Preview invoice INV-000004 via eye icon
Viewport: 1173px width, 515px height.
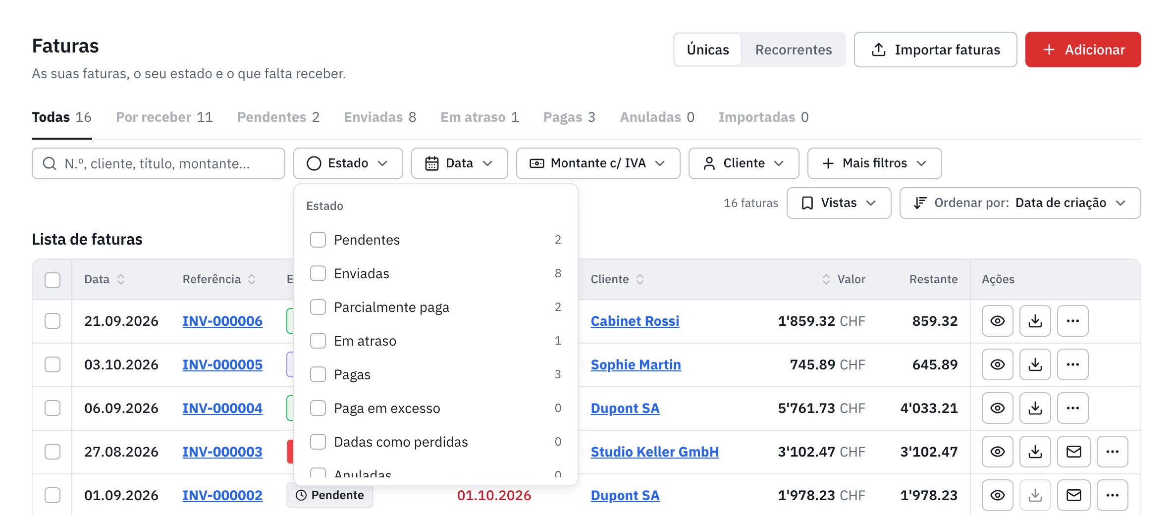(997, 408)
